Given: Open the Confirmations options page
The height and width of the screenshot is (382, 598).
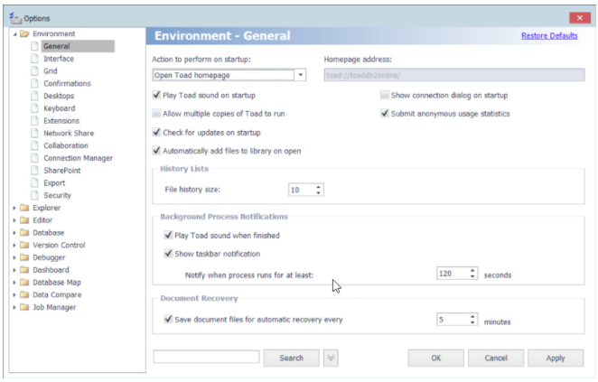Looking at the screenshot, I should point(67,83).
